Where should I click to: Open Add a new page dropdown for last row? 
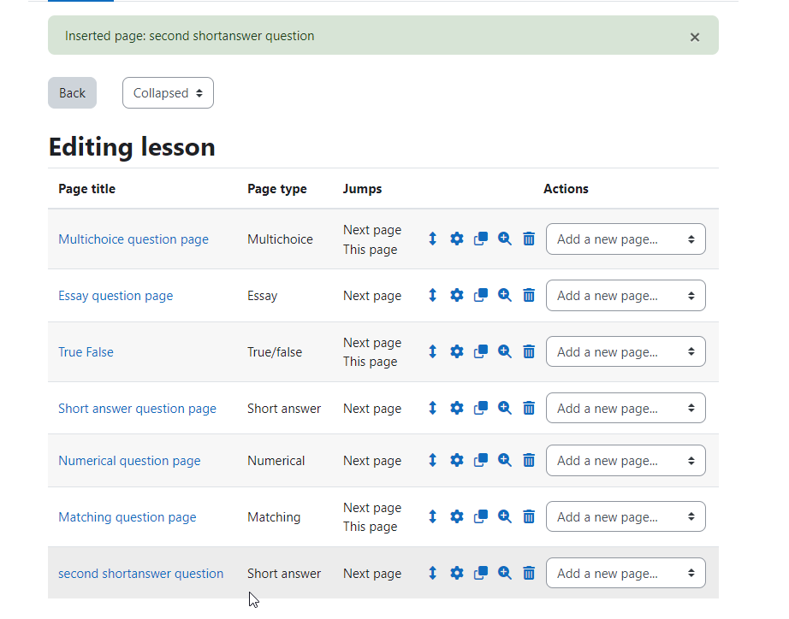626,573
